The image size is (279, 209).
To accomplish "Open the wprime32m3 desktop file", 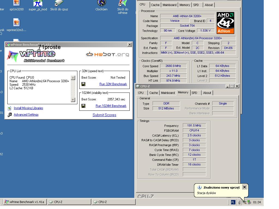I will click(16, 25).
